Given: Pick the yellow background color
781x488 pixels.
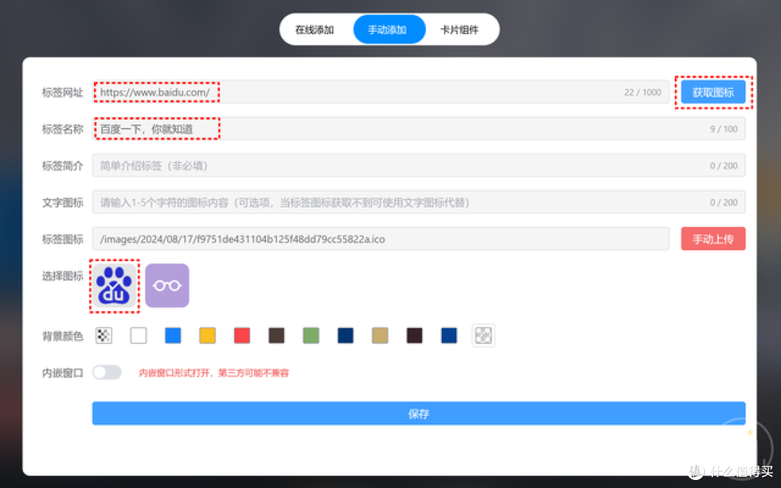Looking at the screenshot, I should tap(207, 335).
